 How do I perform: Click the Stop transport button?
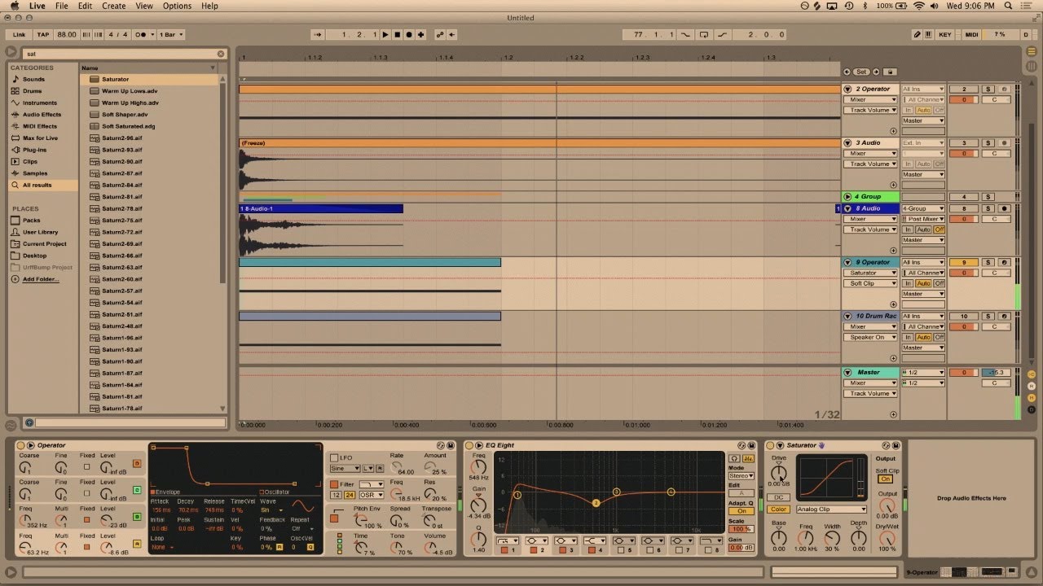[397, 34]
